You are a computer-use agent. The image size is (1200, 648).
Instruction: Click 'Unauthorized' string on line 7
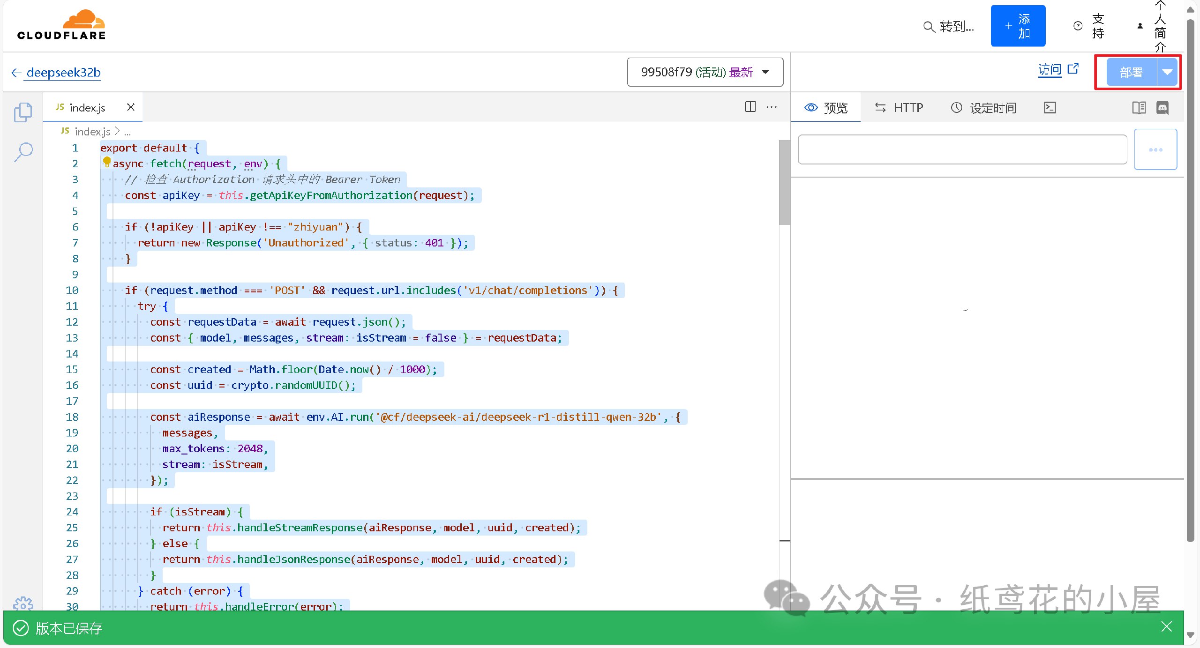[x=306, y=243]
